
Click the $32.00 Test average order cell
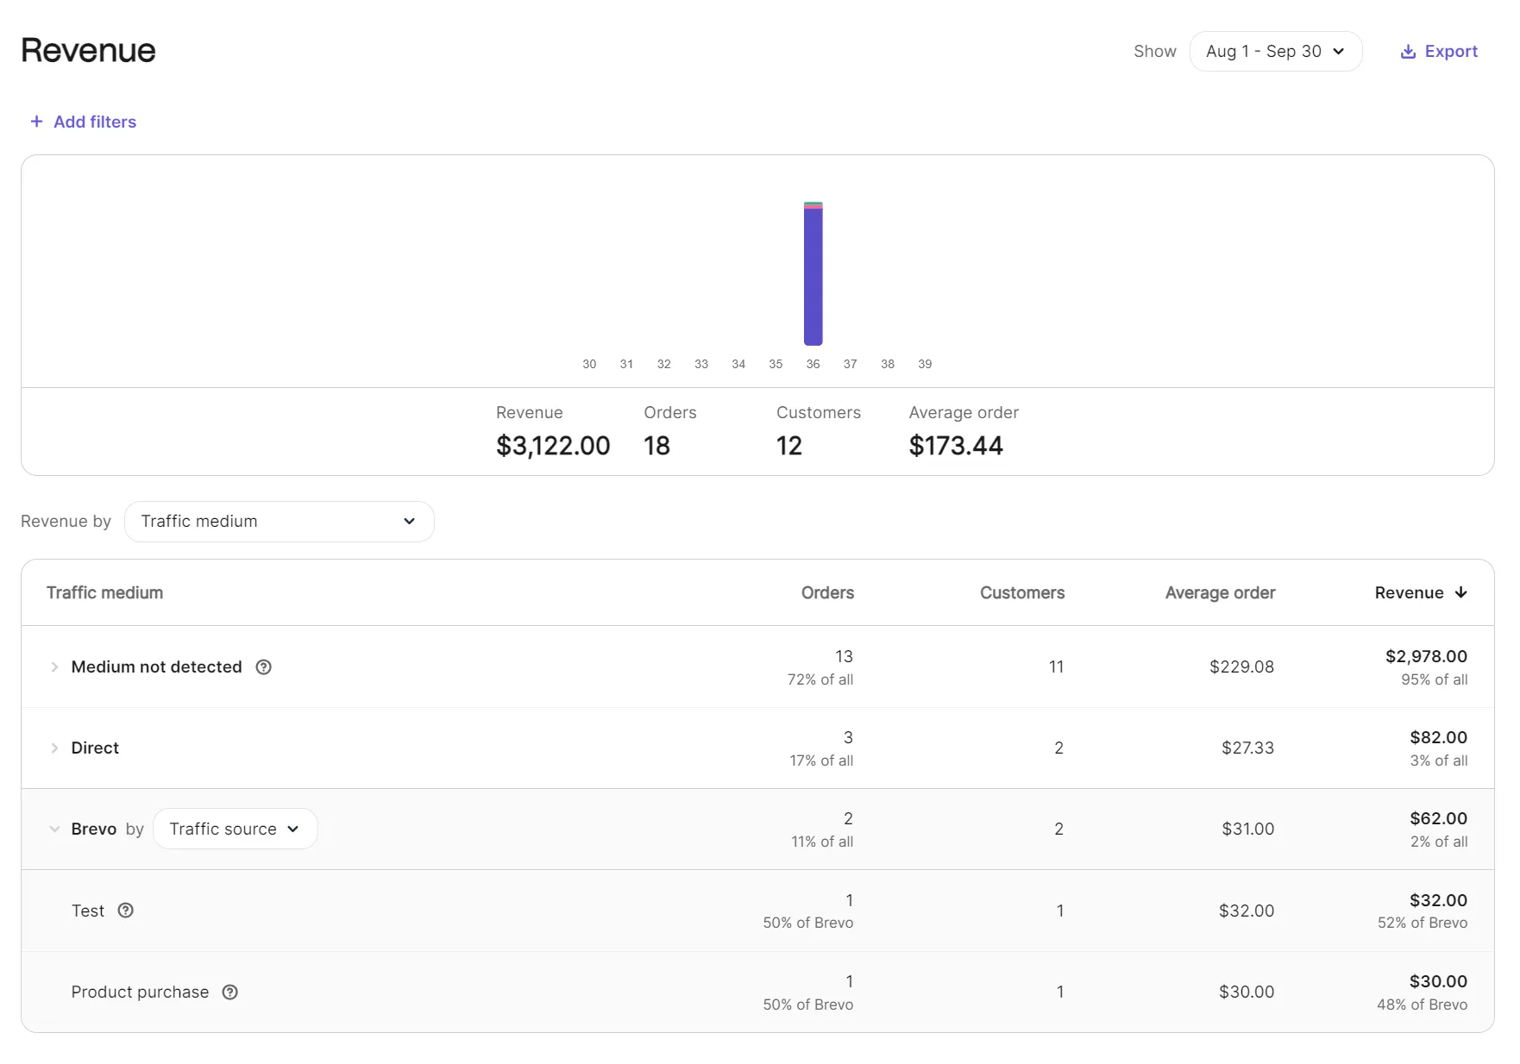tap(1246, 911)
